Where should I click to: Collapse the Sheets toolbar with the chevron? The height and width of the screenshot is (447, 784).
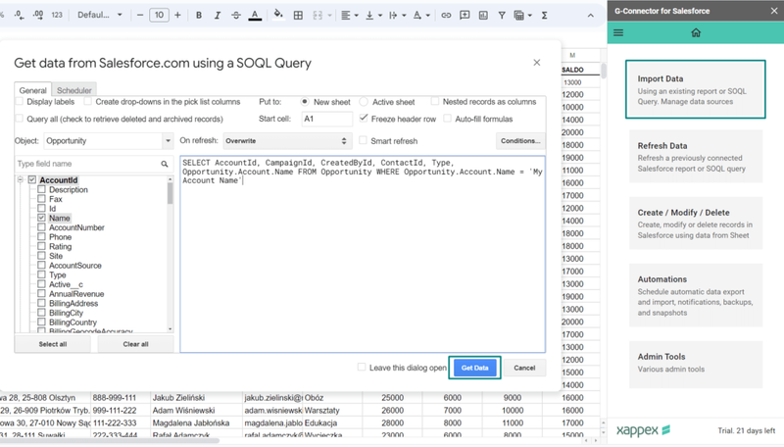pyautogui.click(x=591, y=15)
